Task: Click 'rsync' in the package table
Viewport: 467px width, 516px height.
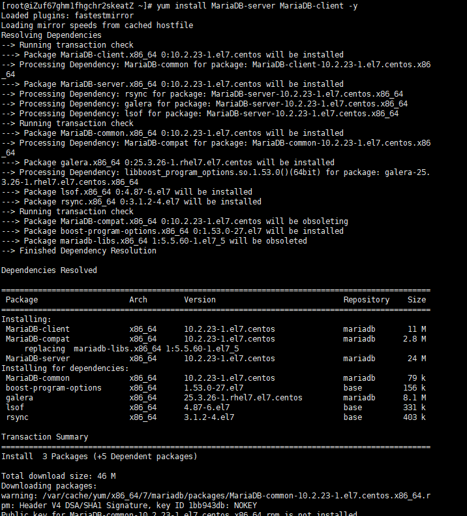Action: point(17,417)
